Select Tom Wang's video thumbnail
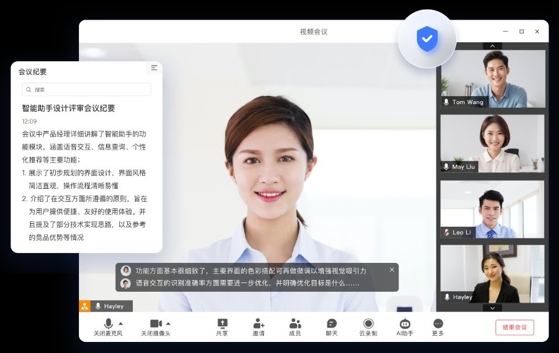Screen dimensions: 559x353 [493, 79]
